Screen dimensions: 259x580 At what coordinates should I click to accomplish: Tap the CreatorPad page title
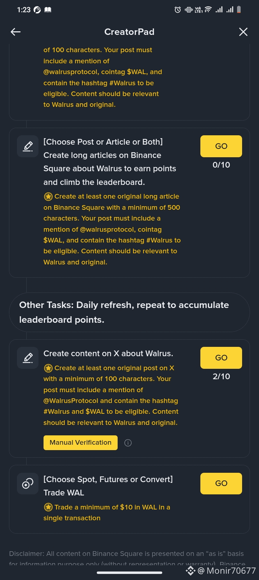click(x=129, y=32)
